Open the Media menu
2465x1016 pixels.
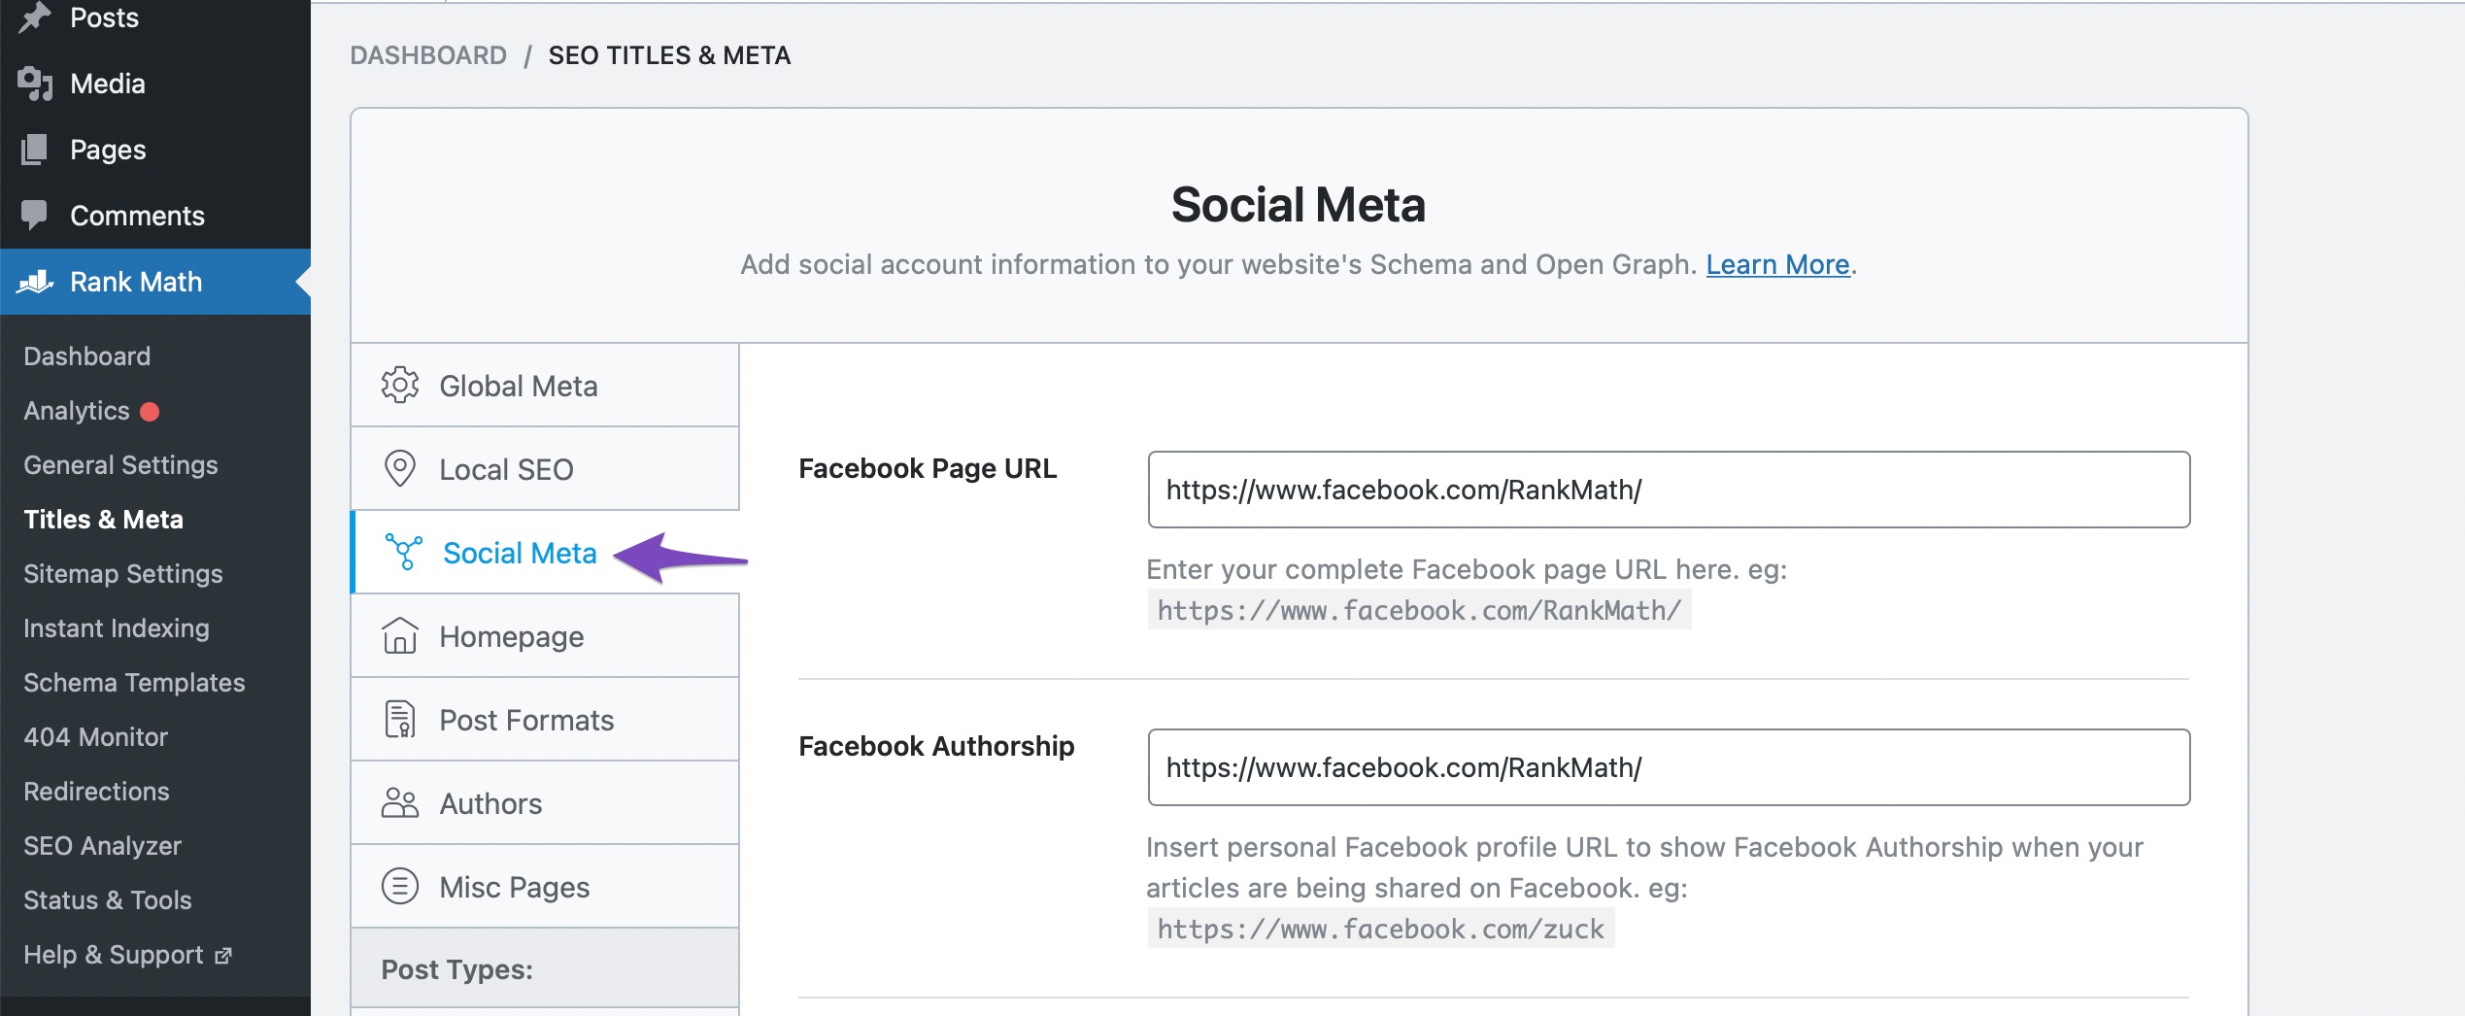point(155,84)
